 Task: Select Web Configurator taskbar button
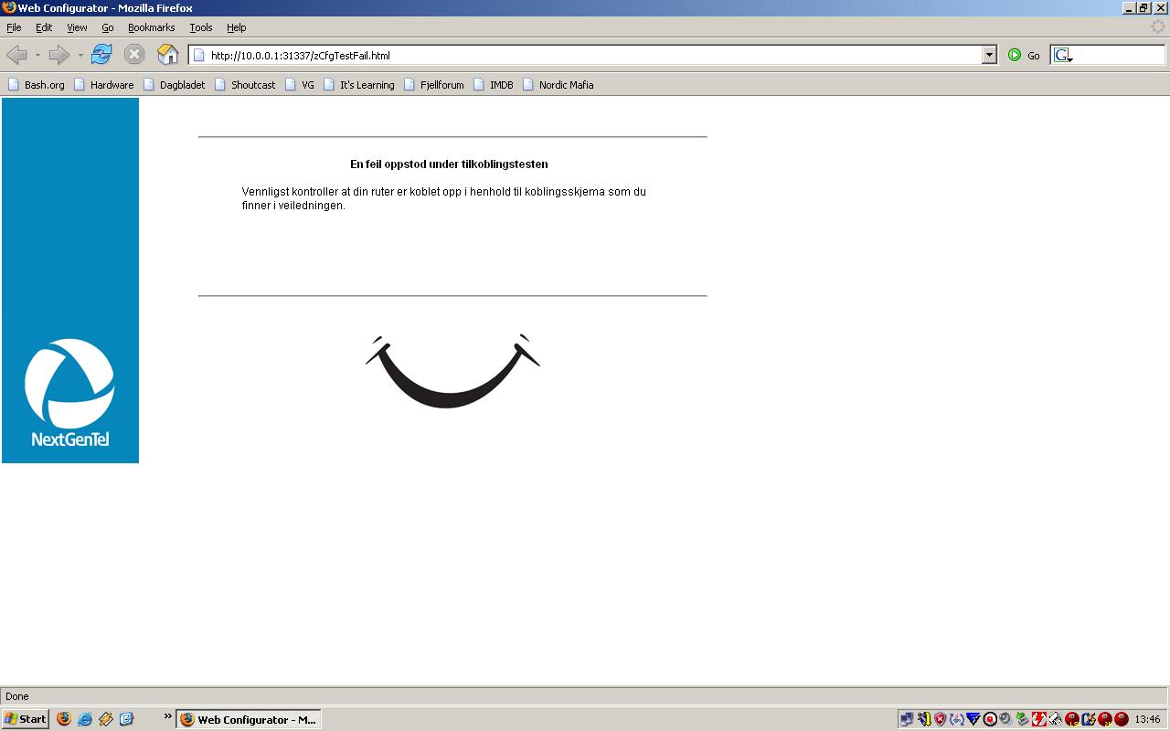249,719
